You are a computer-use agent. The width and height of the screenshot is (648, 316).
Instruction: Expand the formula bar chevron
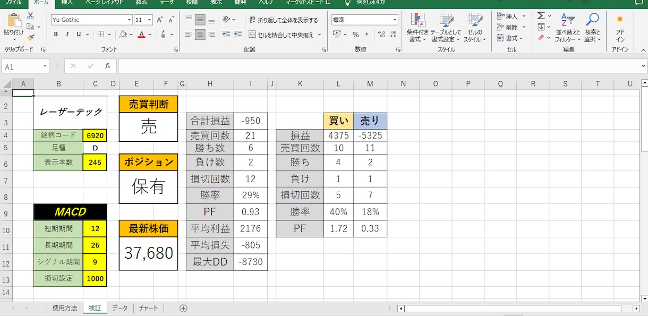point(644,66)
